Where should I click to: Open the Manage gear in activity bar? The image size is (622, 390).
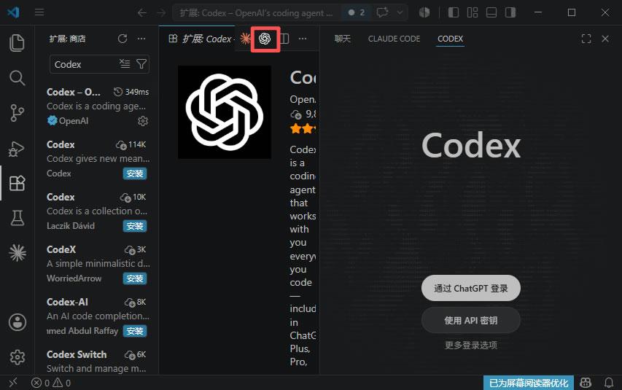coord(18,357)
